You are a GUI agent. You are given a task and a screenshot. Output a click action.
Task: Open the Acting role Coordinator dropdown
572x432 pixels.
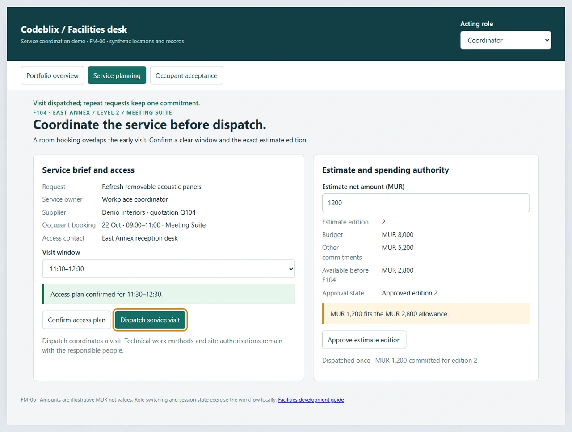pyautogui.click(x=505, y=40)
